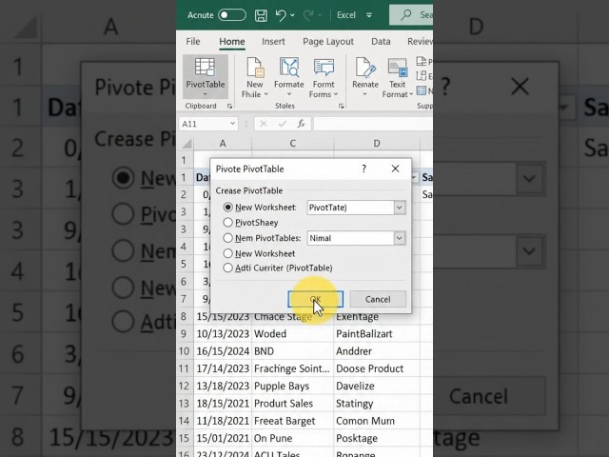Click the Nimal text field
The height and width of the screenshot is (457, 609).
tap(350, 238)
